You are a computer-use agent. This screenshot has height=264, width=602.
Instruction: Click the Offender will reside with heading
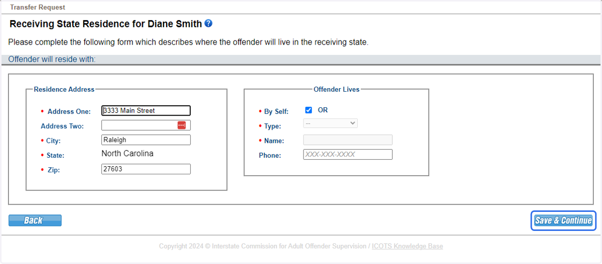[52, 59]
